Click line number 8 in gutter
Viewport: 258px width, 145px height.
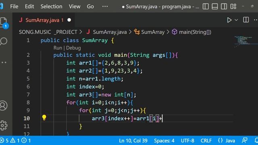tap(28, 102)
